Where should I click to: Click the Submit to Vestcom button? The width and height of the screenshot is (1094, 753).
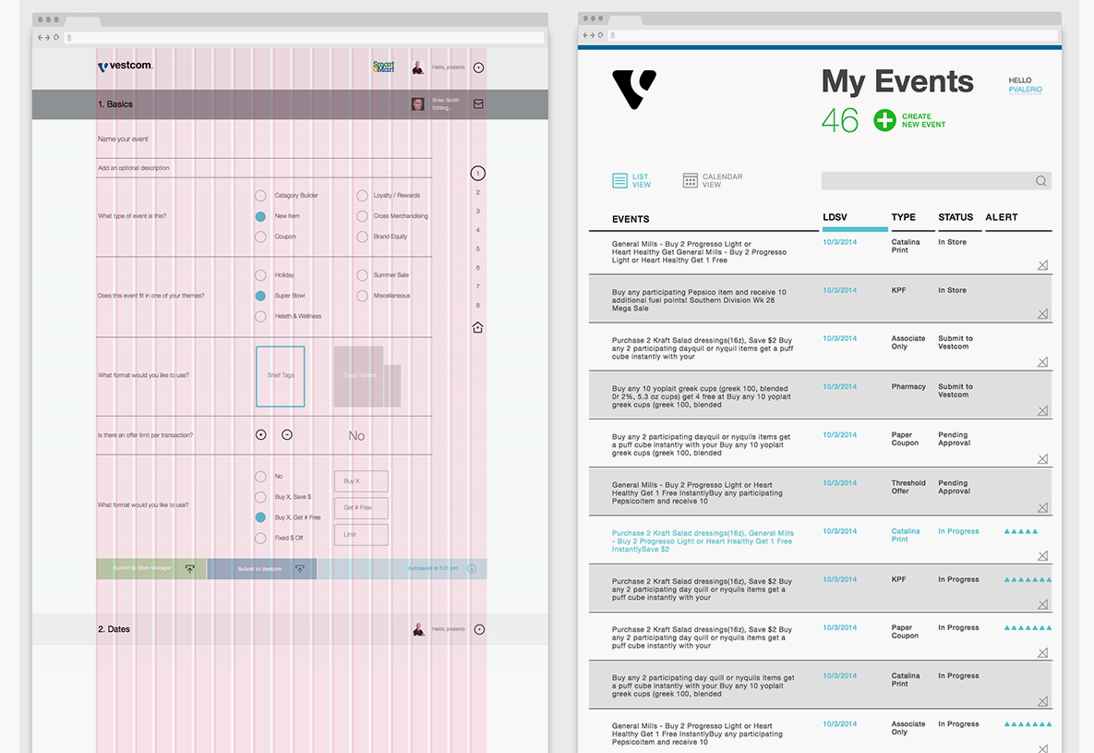point(261,569)
